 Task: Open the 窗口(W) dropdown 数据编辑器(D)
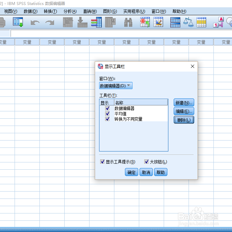(116, 86)
